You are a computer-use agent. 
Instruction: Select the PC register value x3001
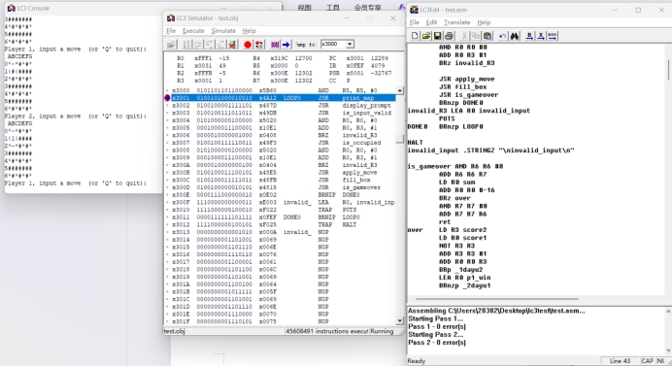click(354, 58)
